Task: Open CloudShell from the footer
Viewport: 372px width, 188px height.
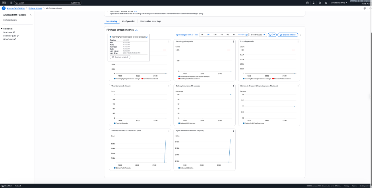Action: tap(7, 186)
